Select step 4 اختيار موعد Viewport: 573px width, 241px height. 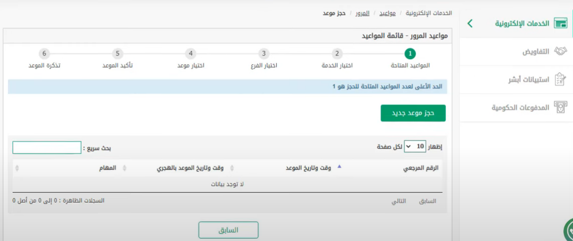[x=190, y=59]
